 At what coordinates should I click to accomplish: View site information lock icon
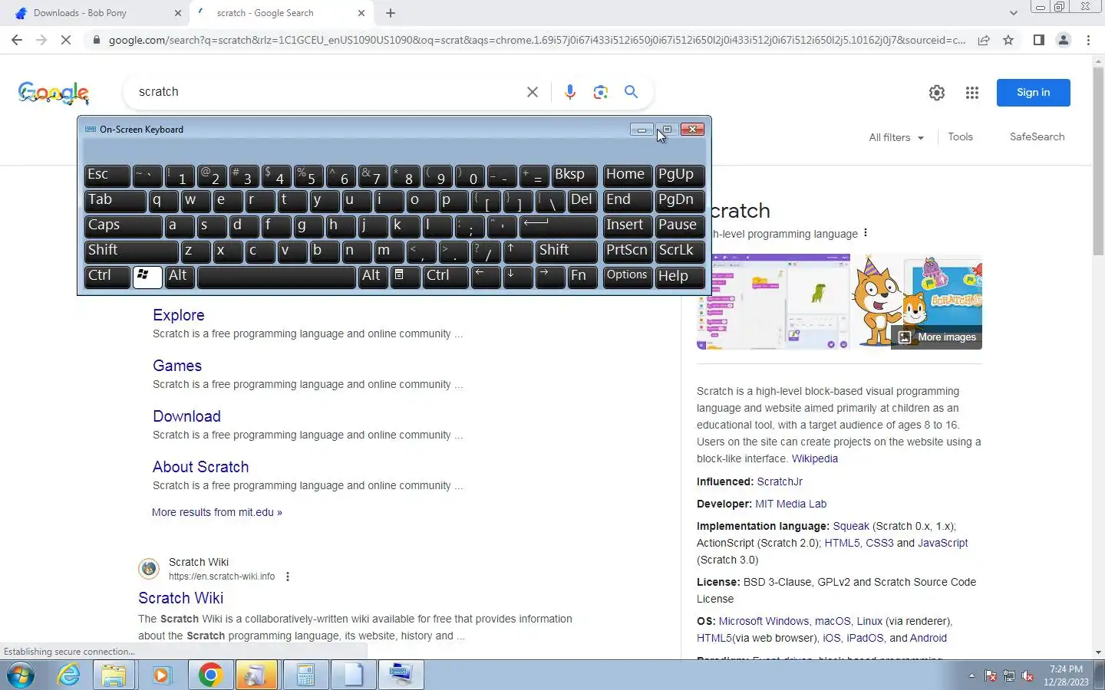click(97, 40)
